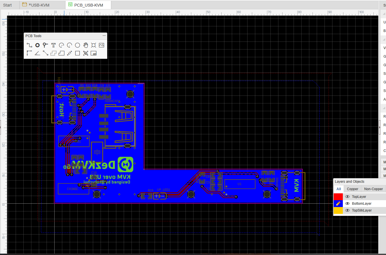Image resolution: width=386 pixels, height=255 pixels.
Task: Toggle BottomLayer visibility eye
Action: (347, 204)
